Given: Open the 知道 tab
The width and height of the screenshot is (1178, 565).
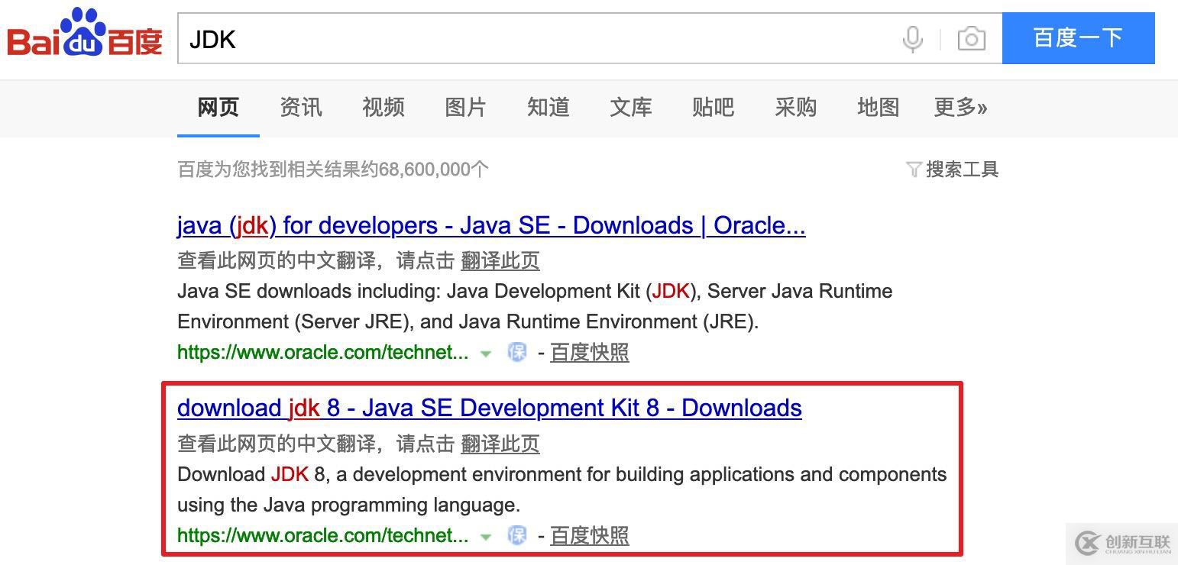Looking at the screenshot, I should pos(549,107).
